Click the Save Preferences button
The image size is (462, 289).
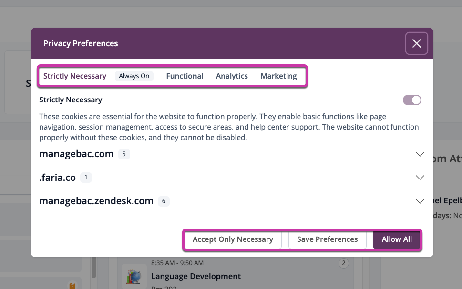(327, 239)
